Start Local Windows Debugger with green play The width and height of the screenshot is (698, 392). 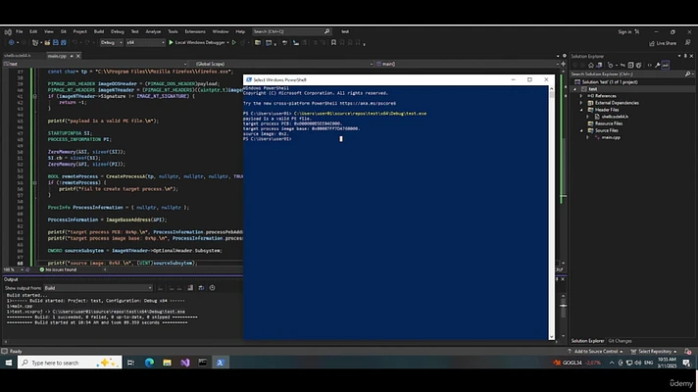coord(170,42)
